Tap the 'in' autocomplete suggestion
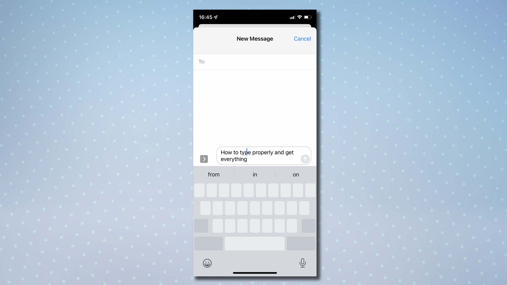The width and height of the screenshot is (507, 285). (x=255, y=174)
